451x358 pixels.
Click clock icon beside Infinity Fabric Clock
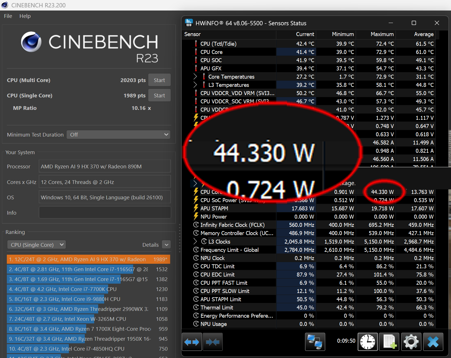(x=196, y=225)
